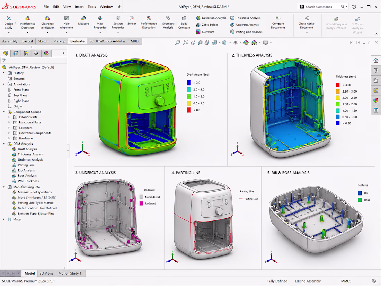Open the DimXpertManager crosshair tab
Viewport: 381px width, 286px height.
pyautogui.click(x=36, y=53)
